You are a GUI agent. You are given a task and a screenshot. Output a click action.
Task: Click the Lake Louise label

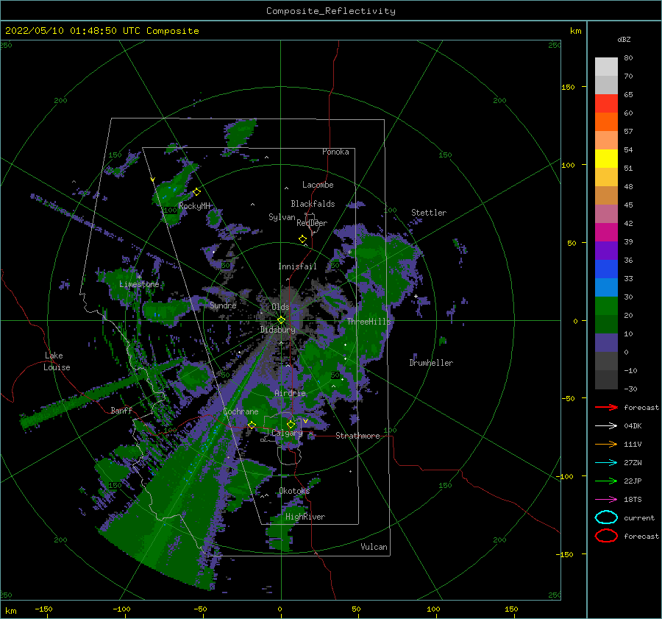[57, 361]
